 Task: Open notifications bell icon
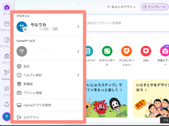[7, 104]
